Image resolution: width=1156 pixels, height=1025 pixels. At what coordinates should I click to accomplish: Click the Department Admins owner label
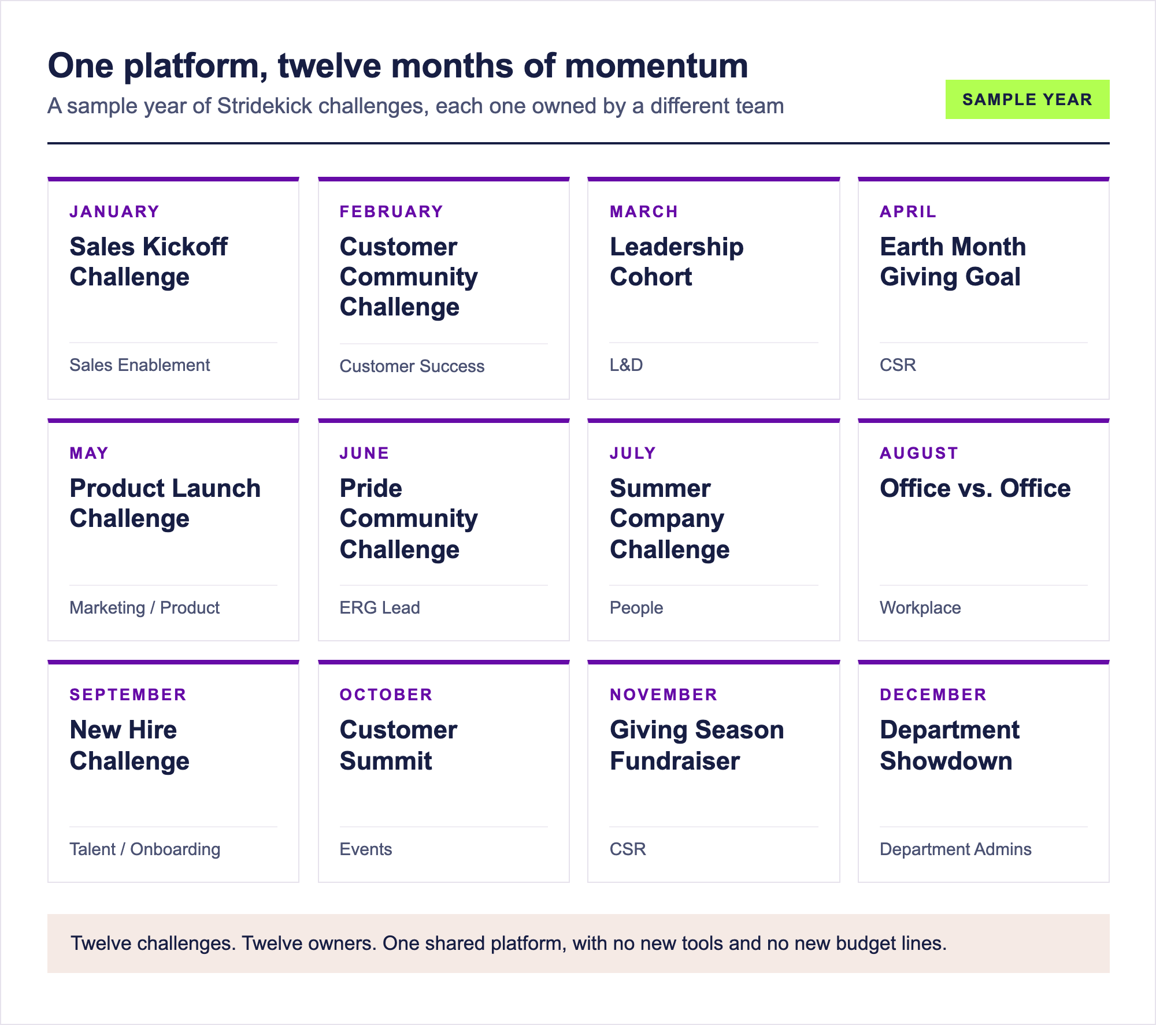tap(955, 849)
